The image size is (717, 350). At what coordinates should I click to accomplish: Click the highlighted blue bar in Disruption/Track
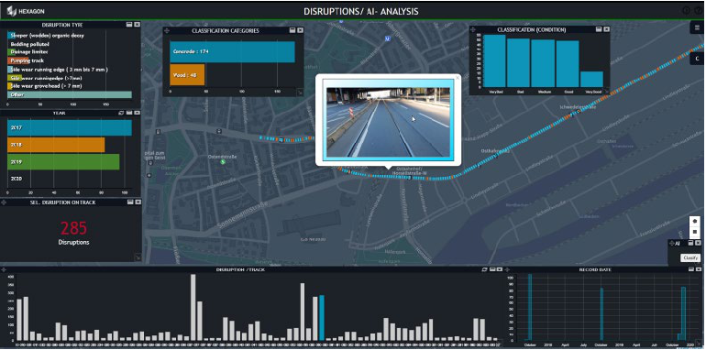(x=322, y=317)
